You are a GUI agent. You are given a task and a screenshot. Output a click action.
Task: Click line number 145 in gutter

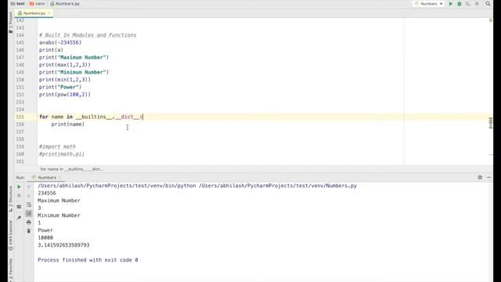point(20,42)
